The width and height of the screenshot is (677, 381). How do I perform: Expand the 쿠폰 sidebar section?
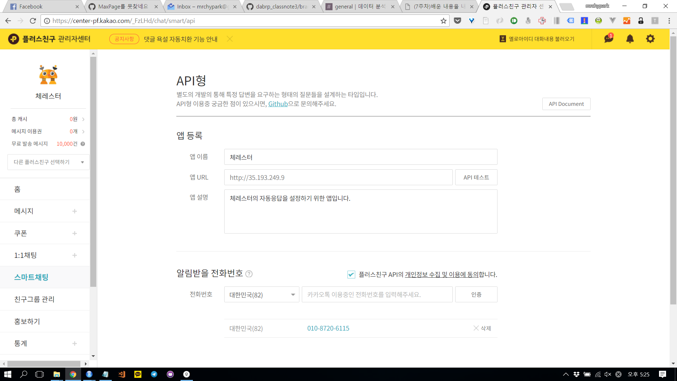(74, 233)
